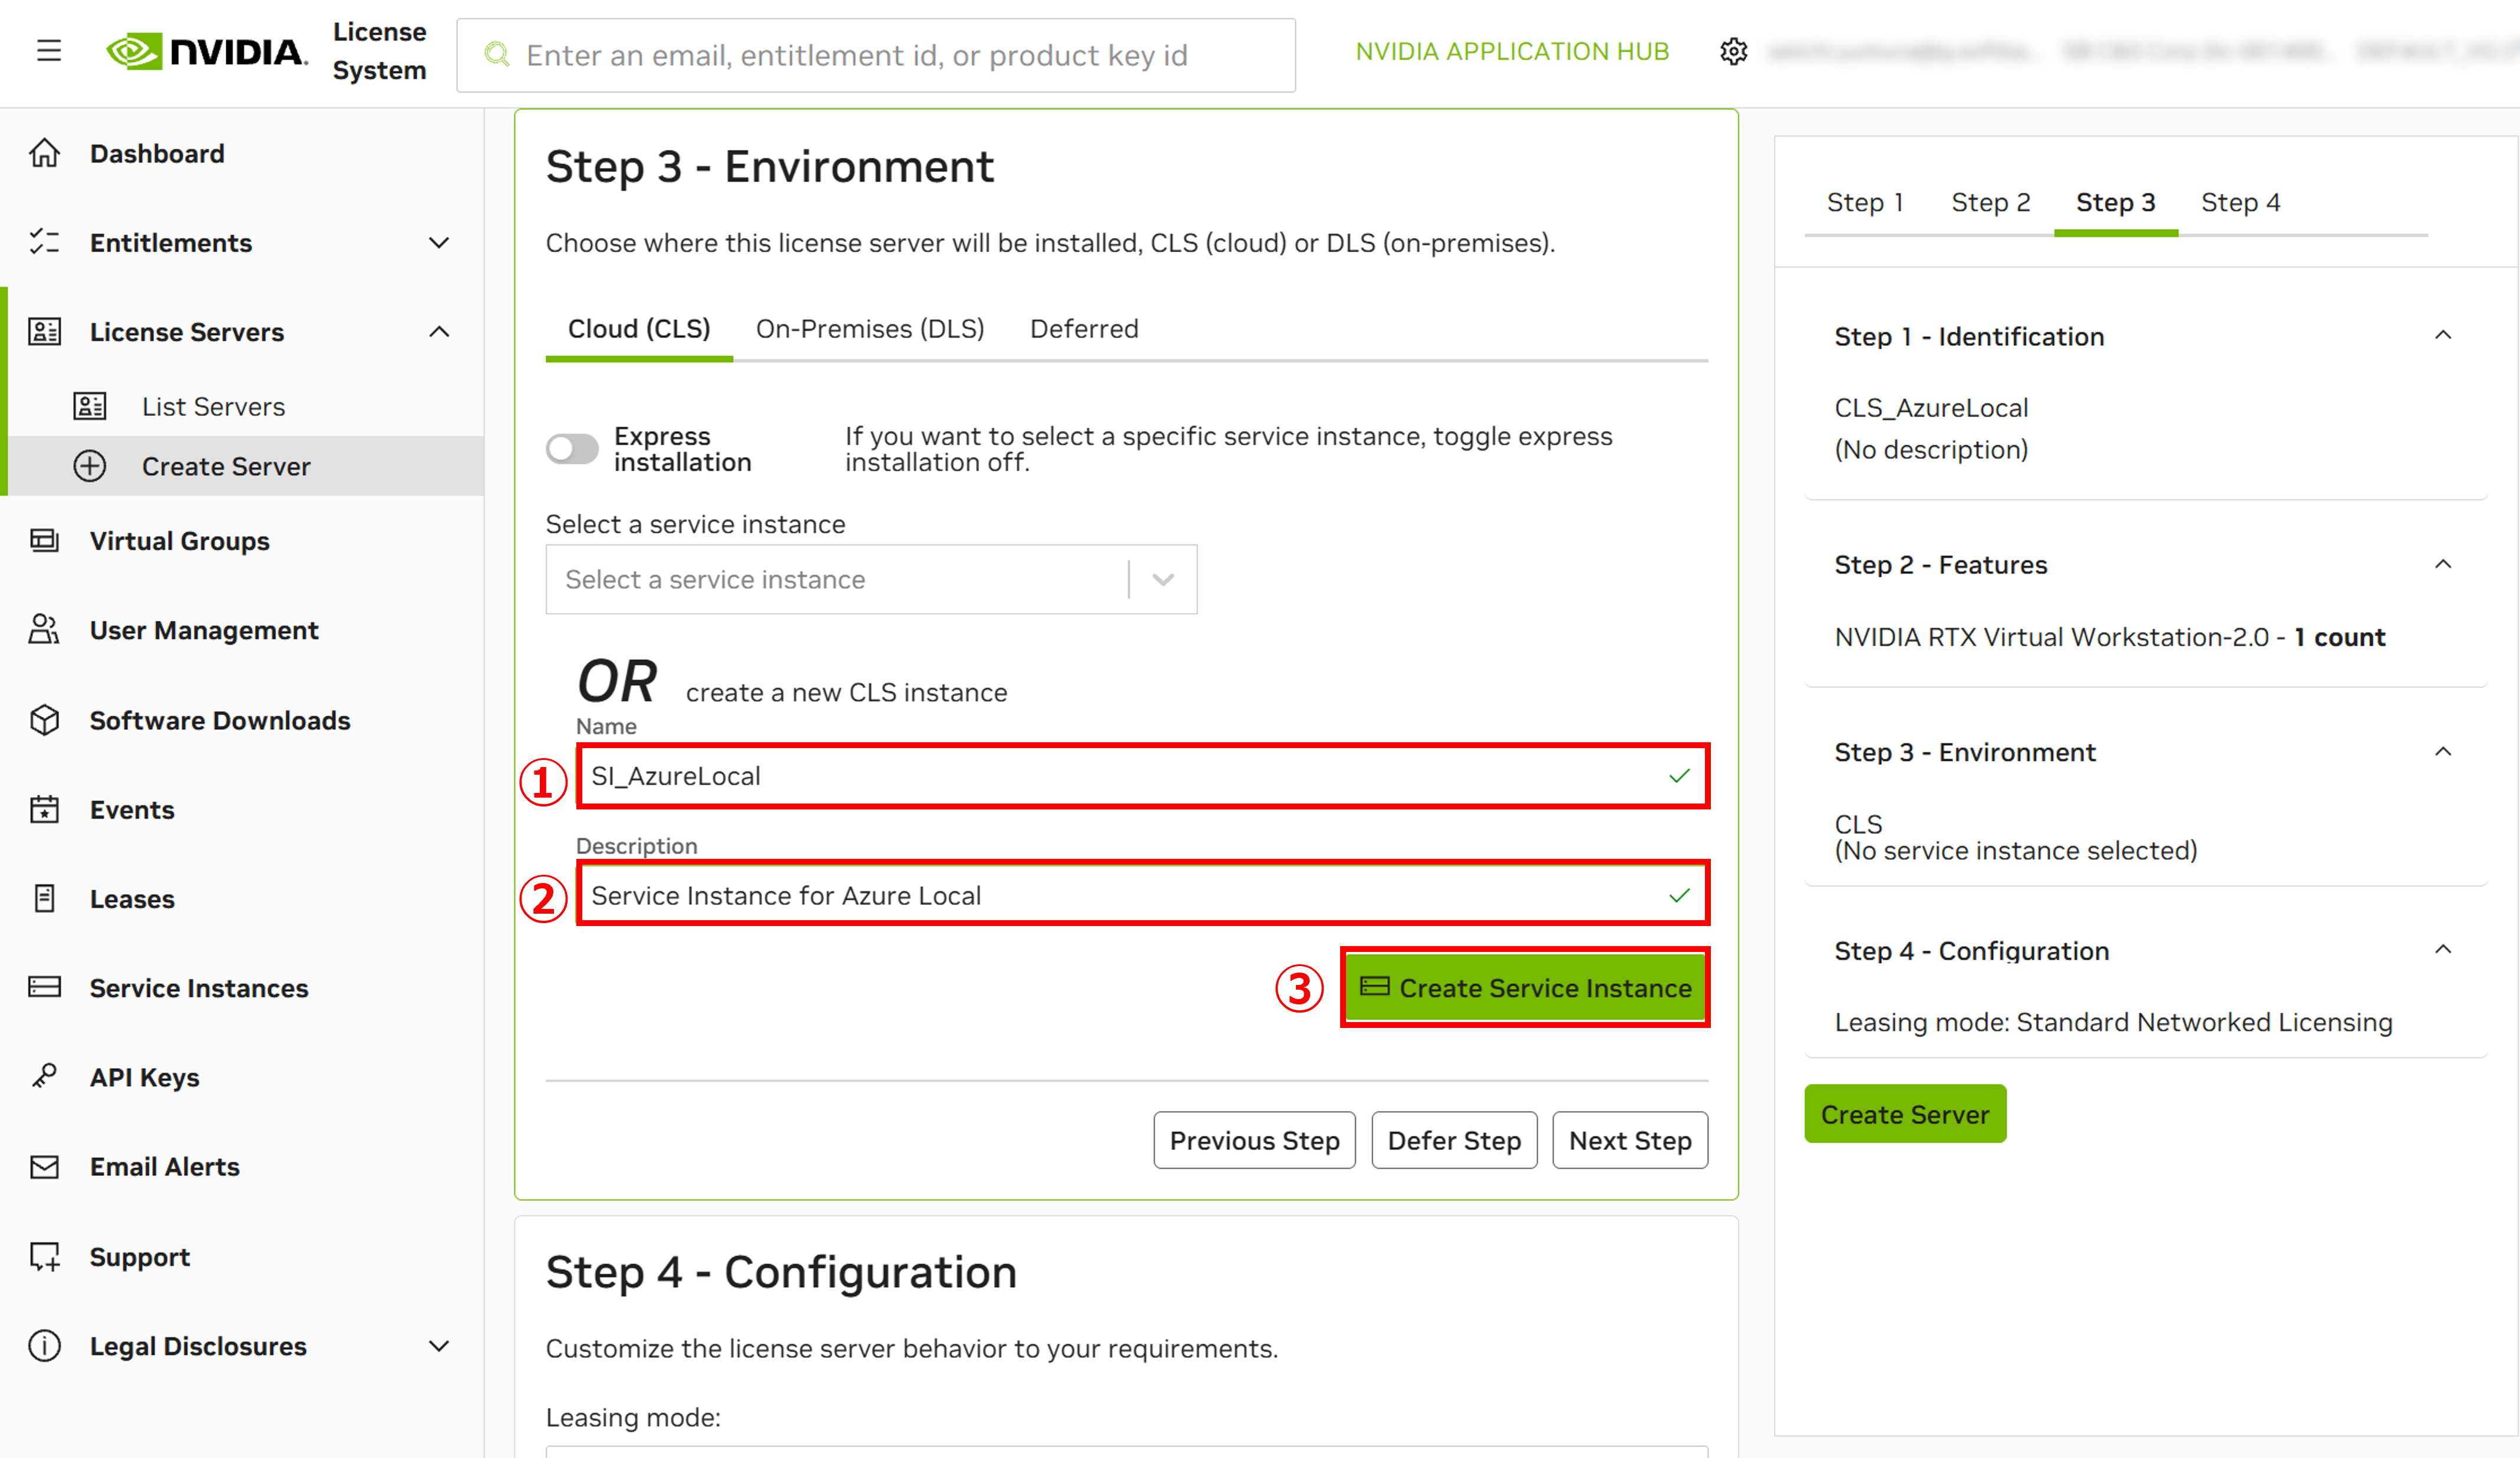Click the search magnifier icon
The width and height of the screenshot is (2520, 1458).
[x=497, y=55]
